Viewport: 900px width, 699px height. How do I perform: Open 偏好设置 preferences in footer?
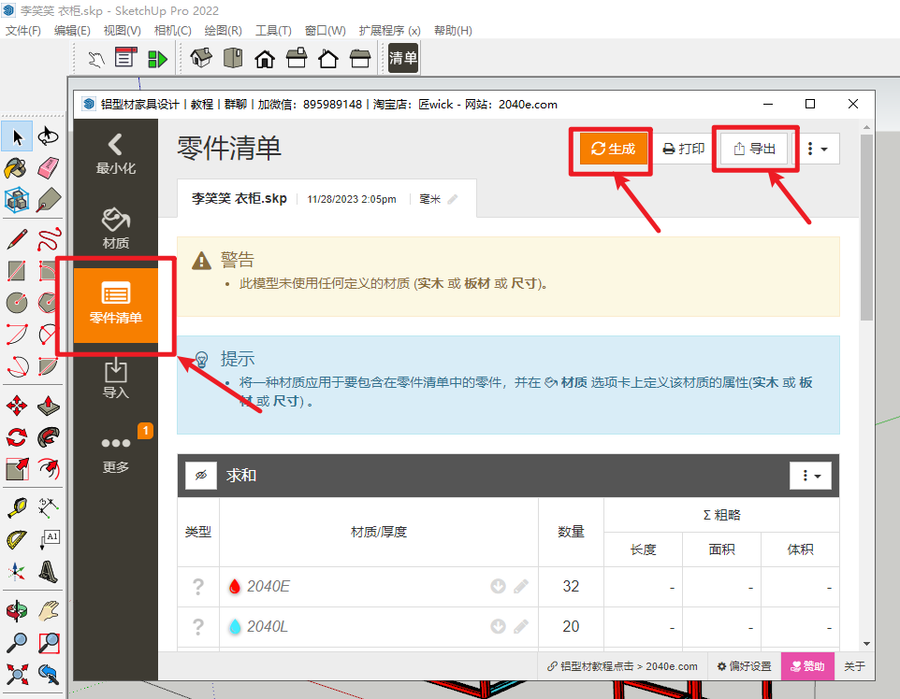tap(744, 666)
